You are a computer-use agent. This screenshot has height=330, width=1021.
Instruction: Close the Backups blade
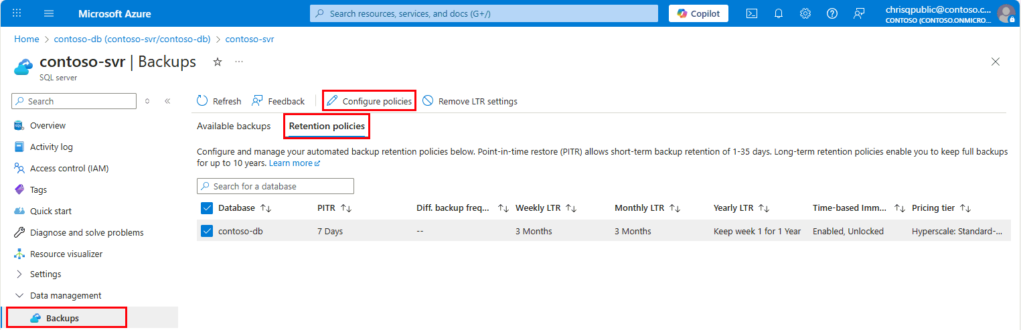[996, 62]
